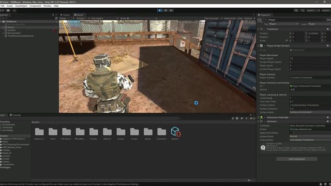Open the cloud services icon
The width and height of the screenshot is (331, 186).
tap(8, 10)
